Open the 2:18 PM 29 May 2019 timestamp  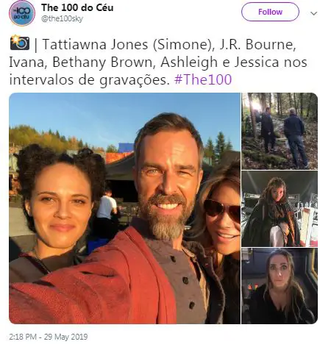[x=49, y=337]
